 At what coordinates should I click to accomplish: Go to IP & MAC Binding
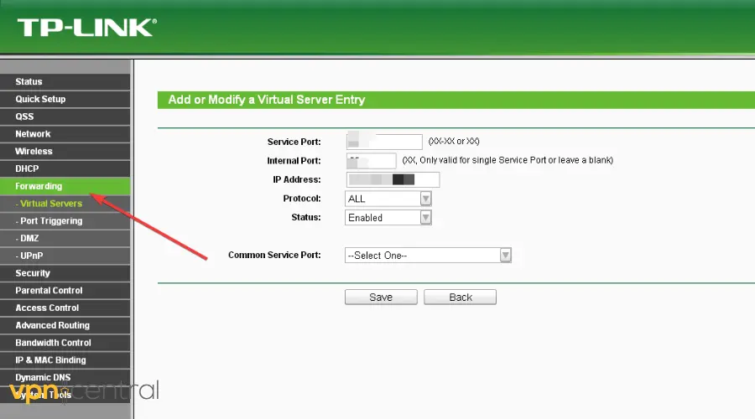point(65,360)
